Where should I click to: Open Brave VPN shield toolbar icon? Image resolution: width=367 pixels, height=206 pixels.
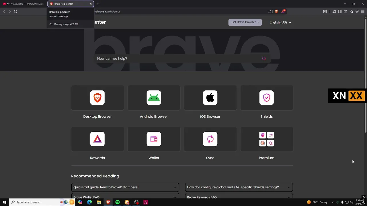coord(357,11)
